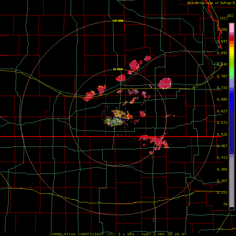Select the 0.840 scale value
Image resolution: width=236 pixels, height=236 pixels.
tap(222, 65)
